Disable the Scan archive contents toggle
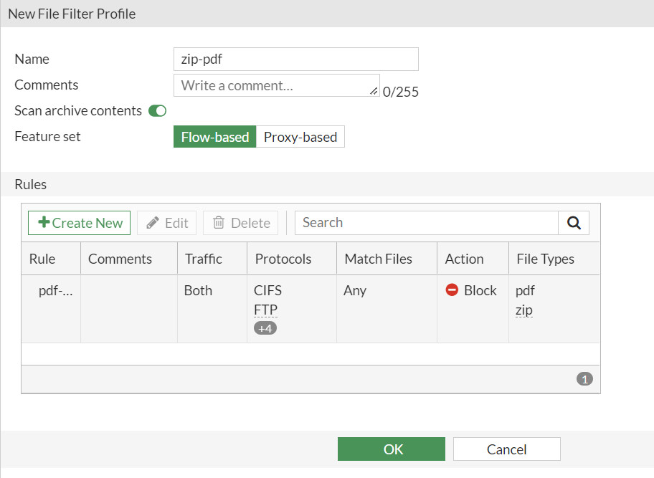Image resolution: width=654 pixels, height=478 pixels. click(157, 110)
